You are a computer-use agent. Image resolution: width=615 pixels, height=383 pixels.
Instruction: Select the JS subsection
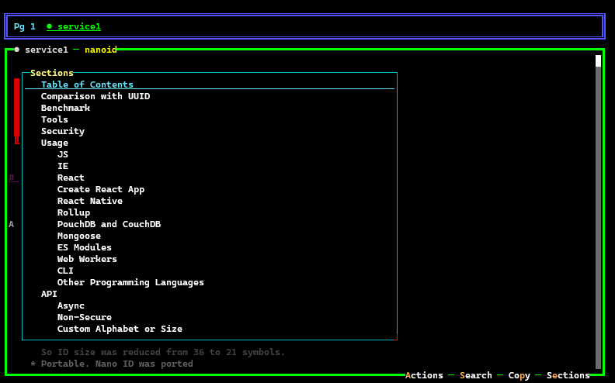[x=63, y=155]
